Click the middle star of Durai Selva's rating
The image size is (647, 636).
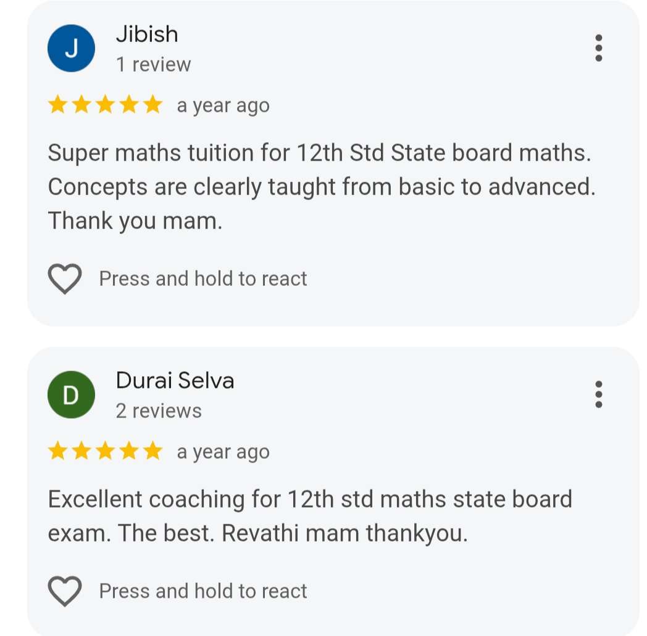tap(105, 451)
